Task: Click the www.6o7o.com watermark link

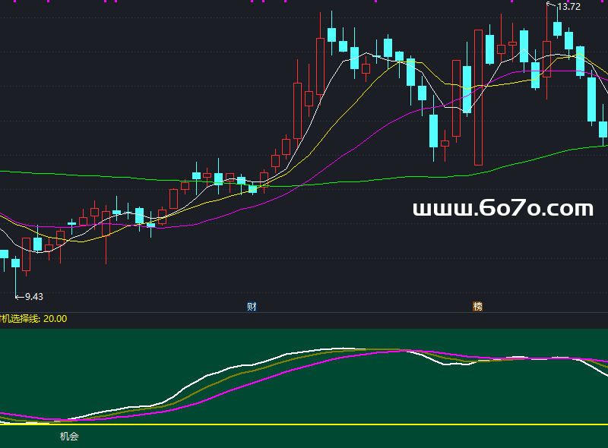Action: [x=502, y=208]
